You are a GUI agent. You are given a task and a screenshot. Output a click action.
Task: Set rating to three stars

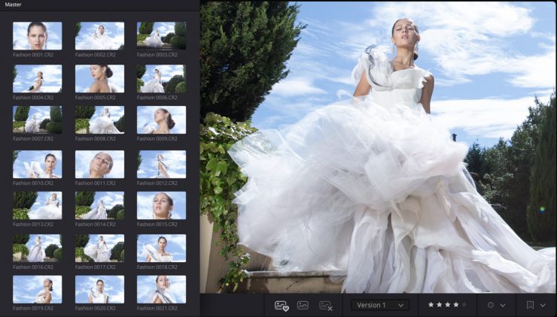click(x=447, y=305)
